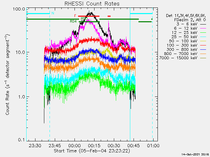This screenshot has height=157, width=210.
Task: Click the '23:30' time axis label
Action: coord(35,146)
